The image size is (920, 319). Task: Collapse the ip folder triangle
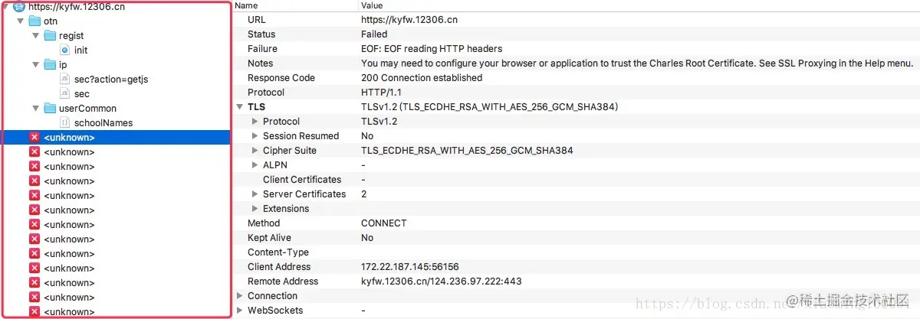(36, 64)
